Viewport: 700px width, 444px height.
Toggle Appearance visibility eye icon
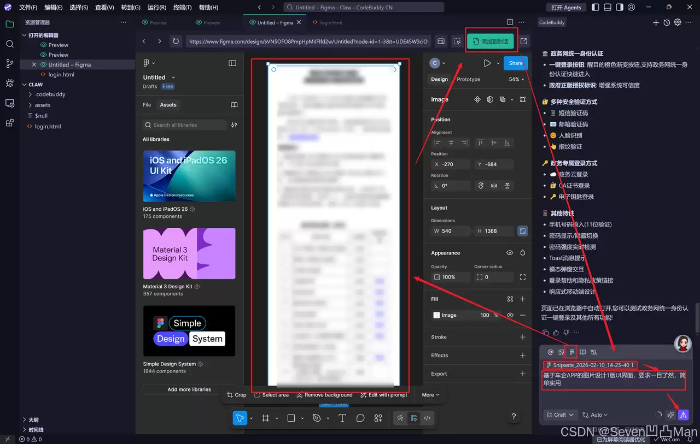510,253
